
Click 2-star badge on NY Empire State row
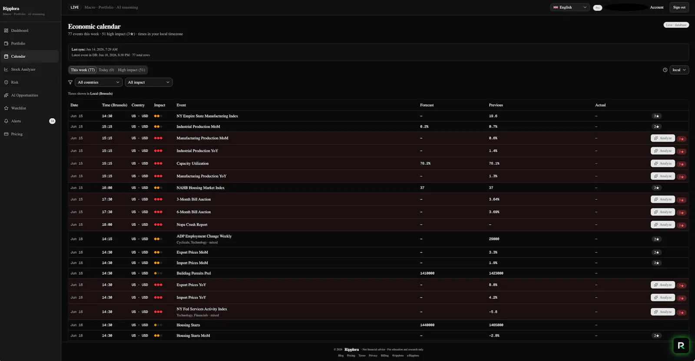(x=657, y=116)
